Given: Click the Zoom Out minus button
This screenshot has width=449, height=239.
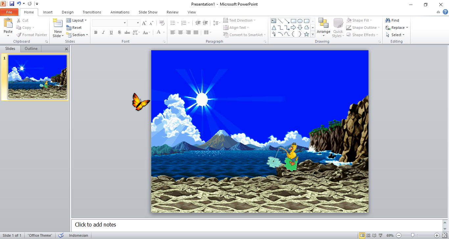Looking at the screenshot, I should [398, 235].
